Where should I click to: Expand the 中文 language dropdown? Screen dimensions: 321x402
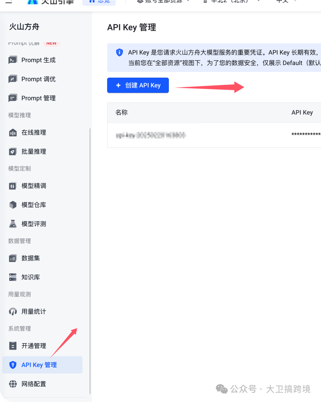pos(284,1)
